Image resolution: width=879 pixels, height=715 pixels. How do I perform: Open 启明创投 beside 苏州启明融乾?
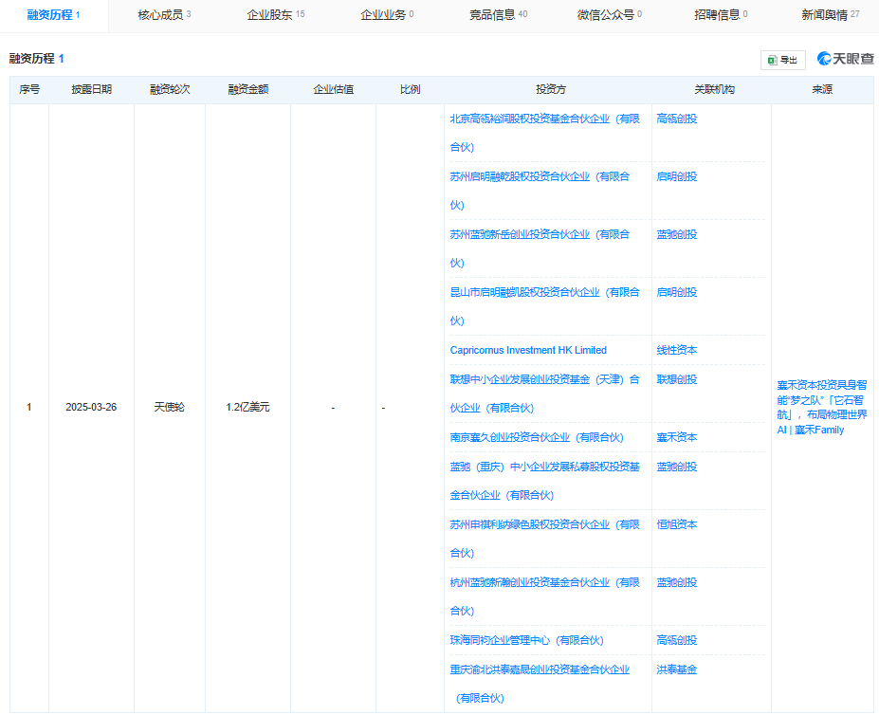[677, 176]
